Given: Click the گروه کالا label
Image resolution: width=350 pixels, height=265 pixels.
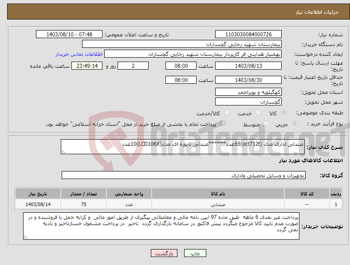Looking at the screenshot, I should tap(331, 175).
